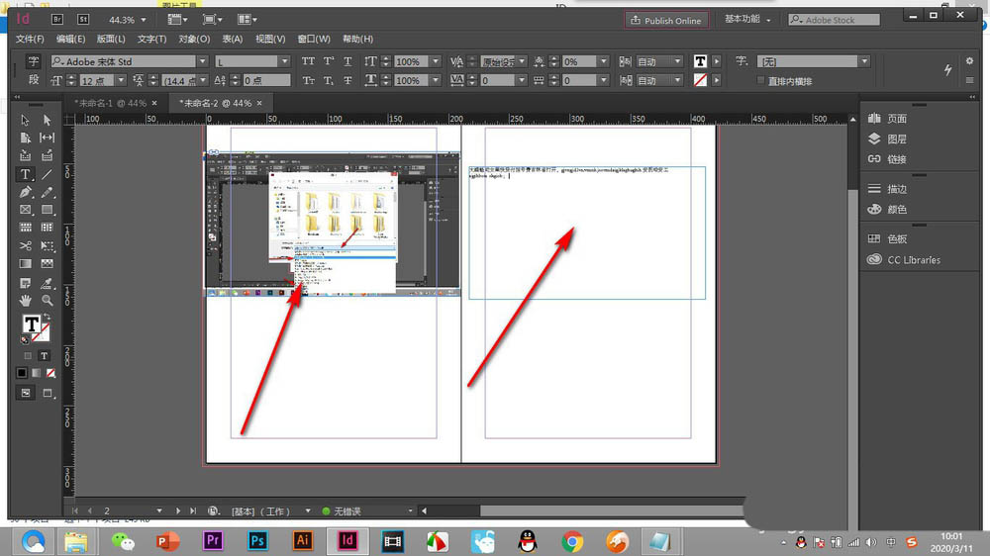The width and height of the screenshot is (990, 556).
Task: Select the Pen tool
Action: click(25, 192)
